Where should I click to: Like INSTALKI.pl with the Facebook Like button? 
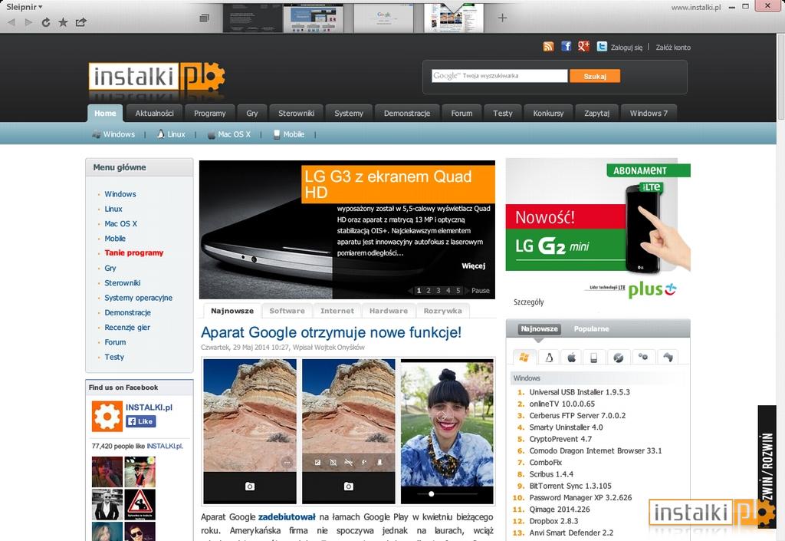click(x=141, y=421)
